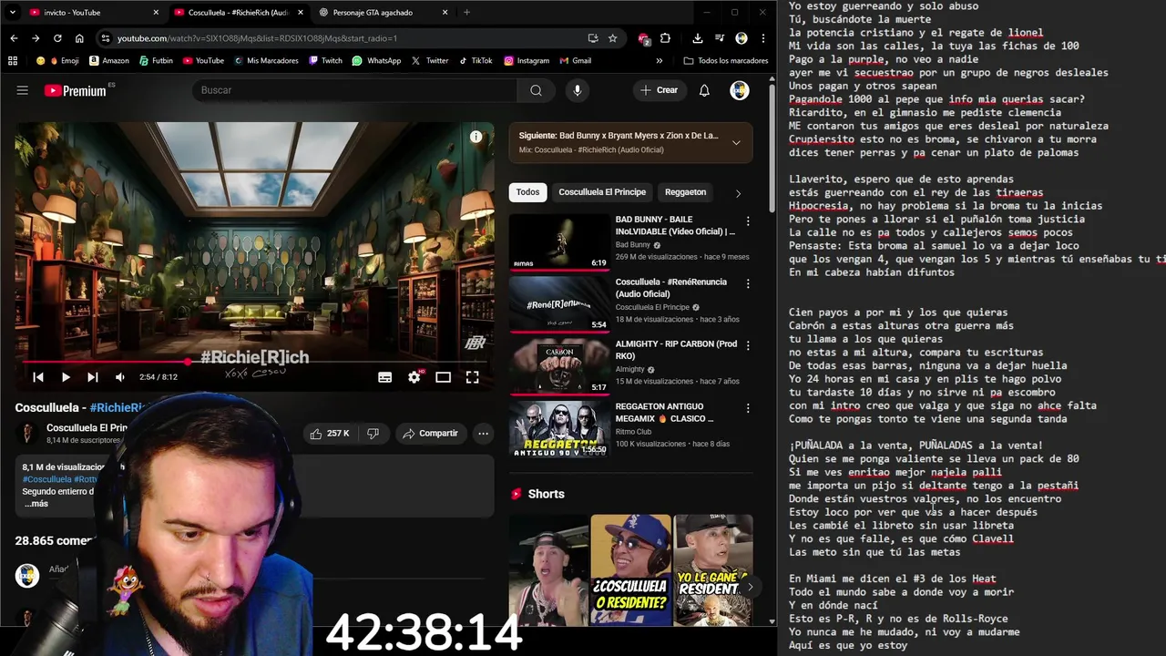Open options for ALMIGHTY RIP CARBON video
The width and height of the screenshot is (1166, 656).
pos(748,346)
